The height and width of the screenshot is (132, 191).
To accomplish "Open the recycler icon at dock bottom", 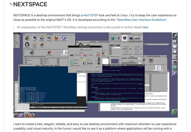I will (175, 113).
